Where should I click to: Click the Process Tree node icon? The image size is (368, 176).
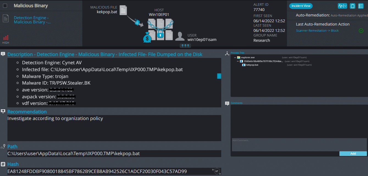[227, 53]
